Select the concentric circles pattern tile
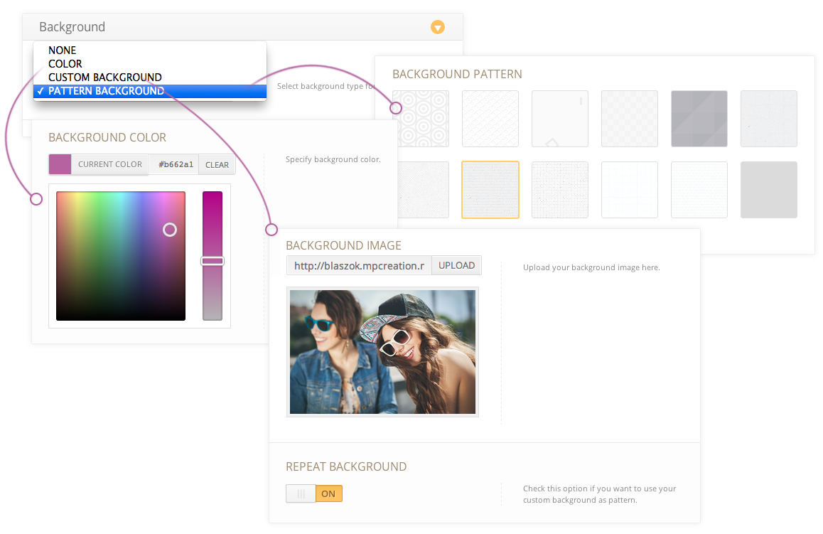Screen dimensions: 823x534 [x=420, y=119]
